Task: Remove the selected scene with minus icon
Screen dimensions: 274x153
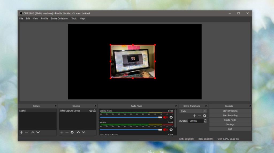Action: click(x=27, y=132)
